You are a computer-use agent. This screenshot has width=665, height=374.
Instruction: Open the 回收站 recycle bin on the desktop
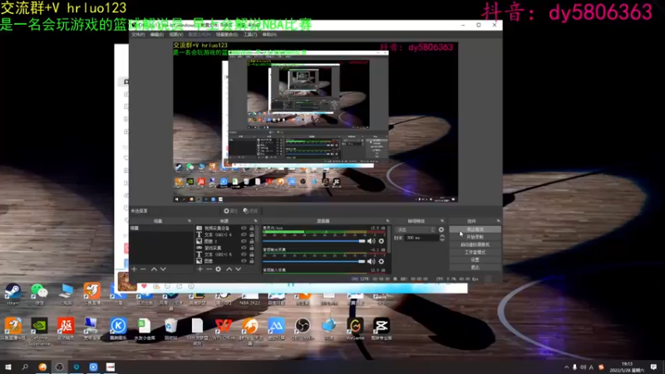tap(171, 329)
